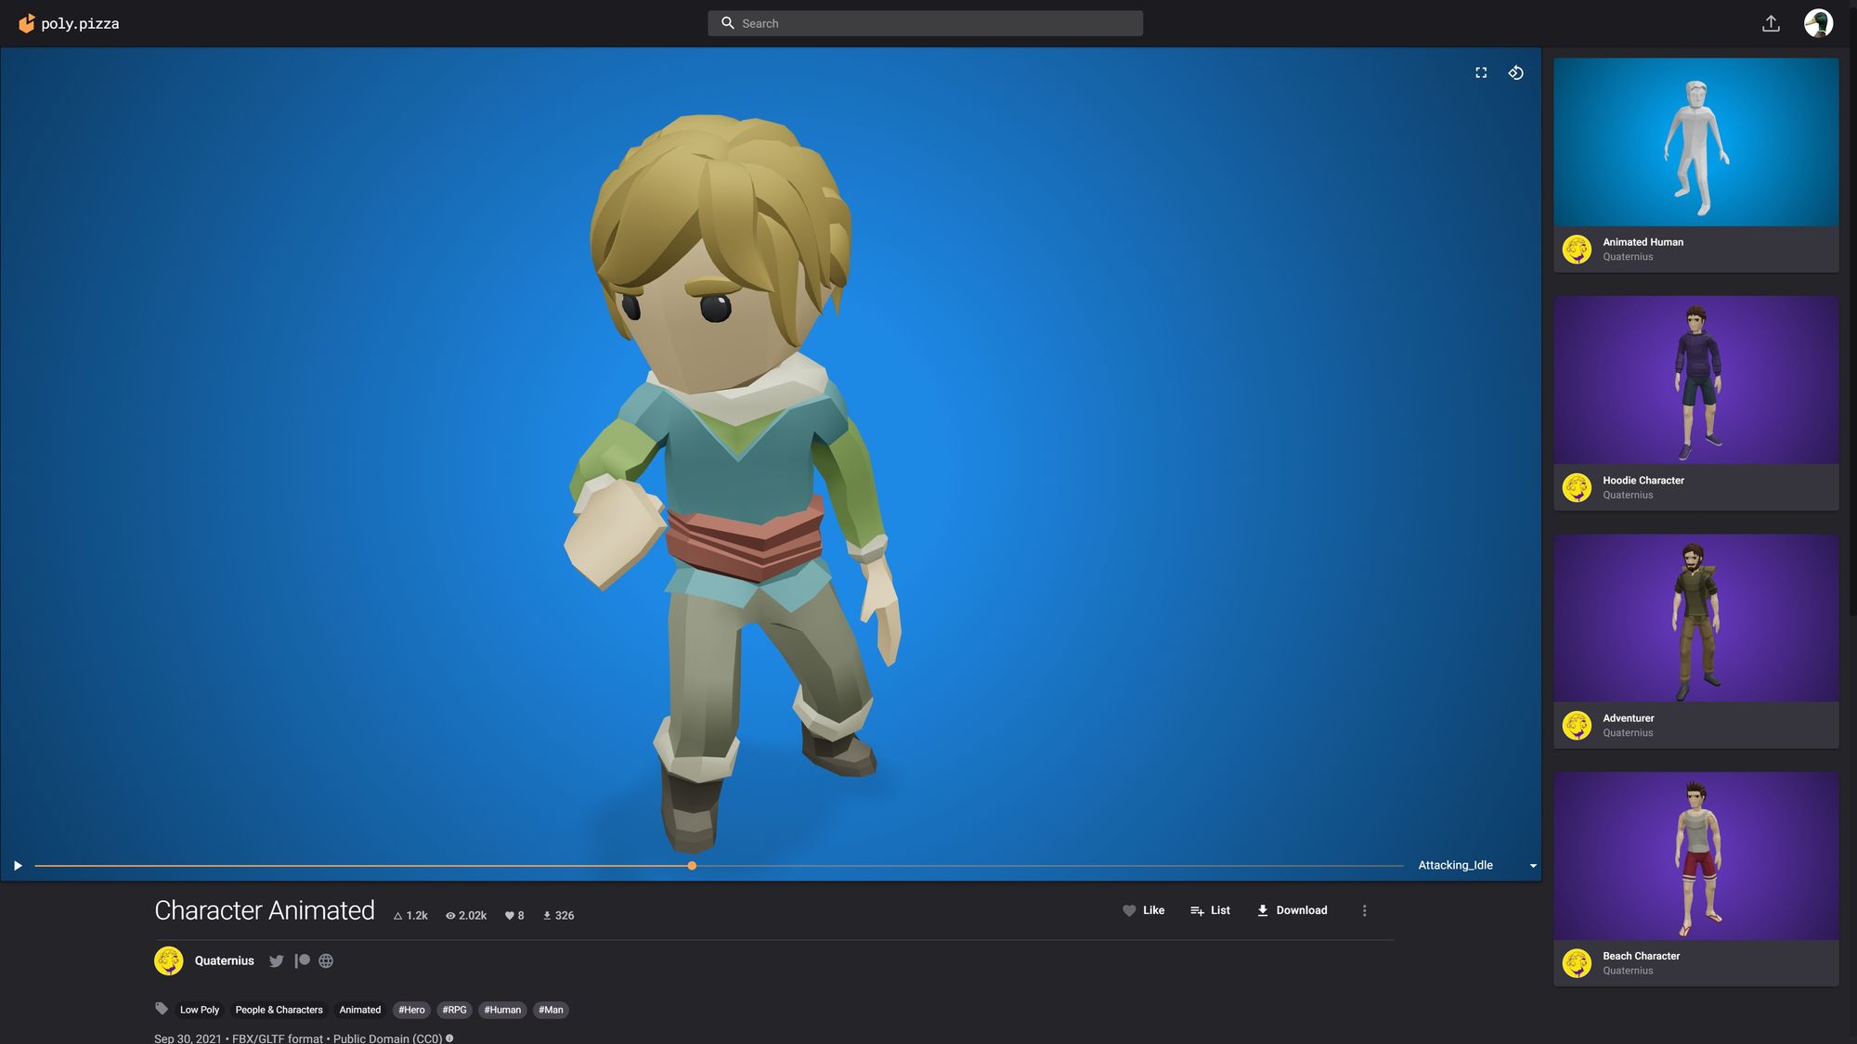Image resolution: width=1857 pixels, height=1044 pixels.
Task: Expand the Attacking_Idle animation dropdown
Action: (1455, 865)
